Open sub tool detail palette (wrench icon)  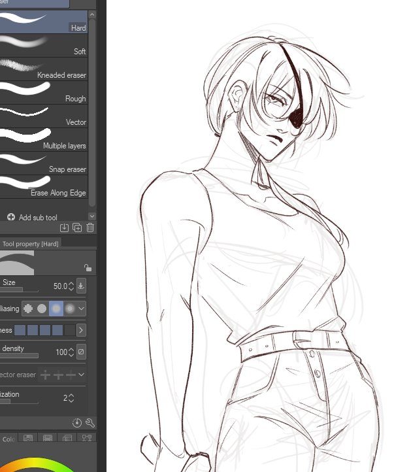(x=90, y=423)
